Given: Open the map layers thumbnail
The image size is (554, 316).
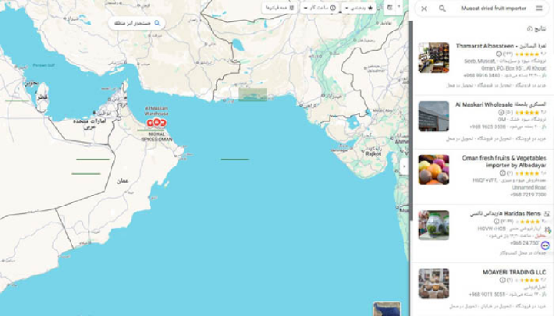Looking at the screenshot, I should coord(386,308).
